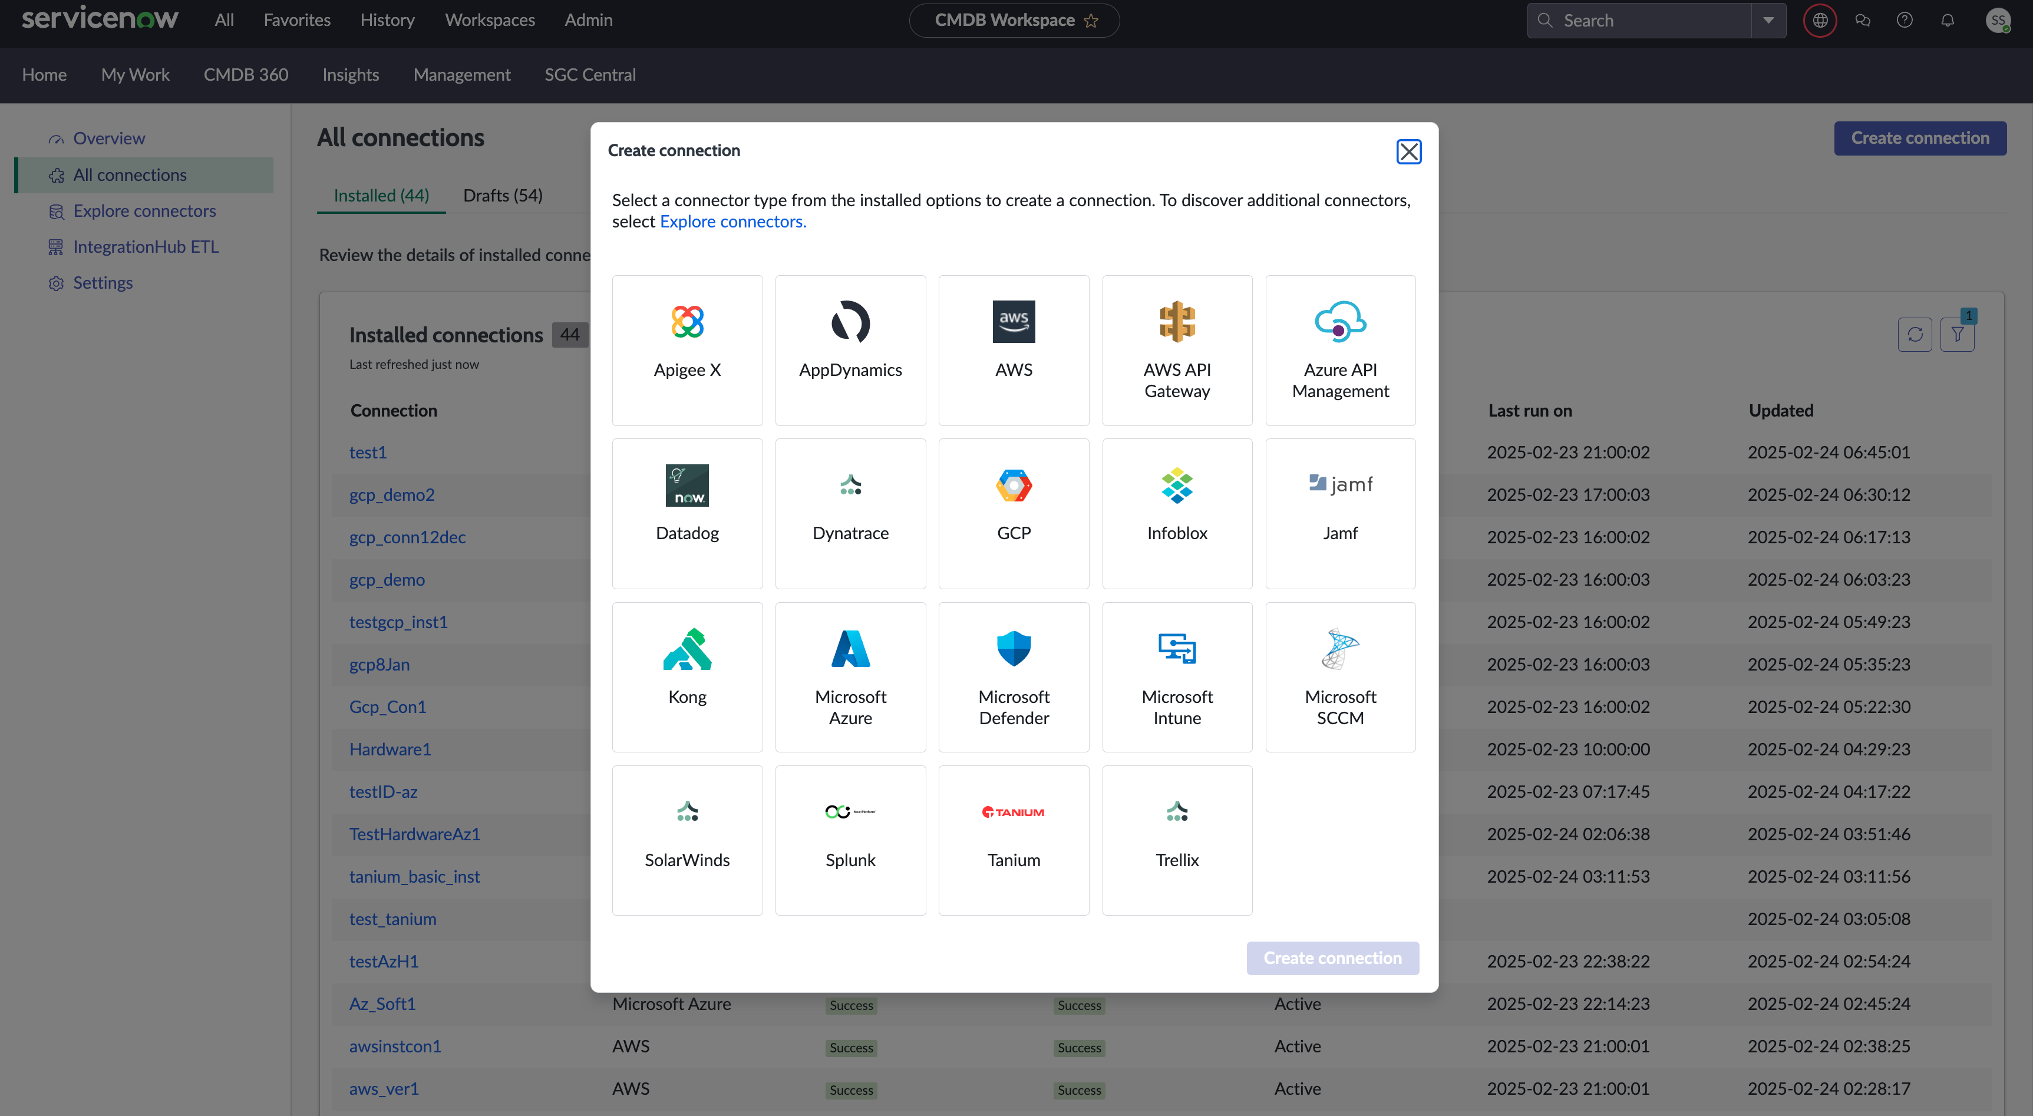This screenshot has height=1116, width=2033.
Task: Select the Datadog connector tile
Action: click(x=687, y=513)
